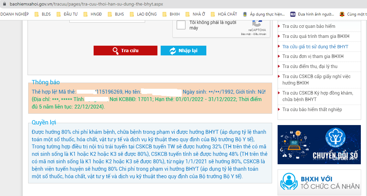This screenshot has width=367, height=196.
Task: Click the lock icon in address bar
Action: point(4,4)
